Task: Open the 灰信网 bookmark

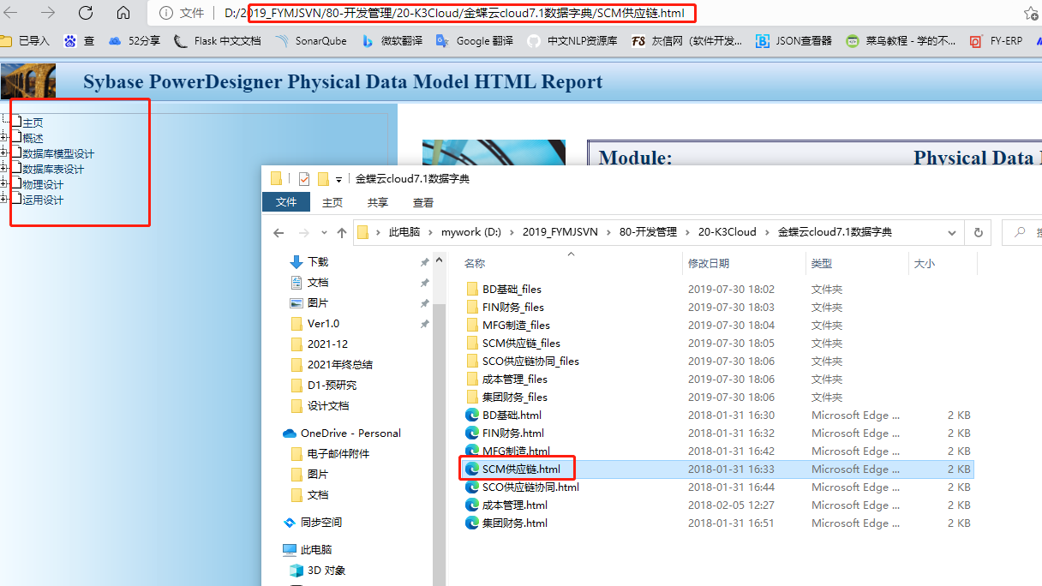Action: [687, 40]
